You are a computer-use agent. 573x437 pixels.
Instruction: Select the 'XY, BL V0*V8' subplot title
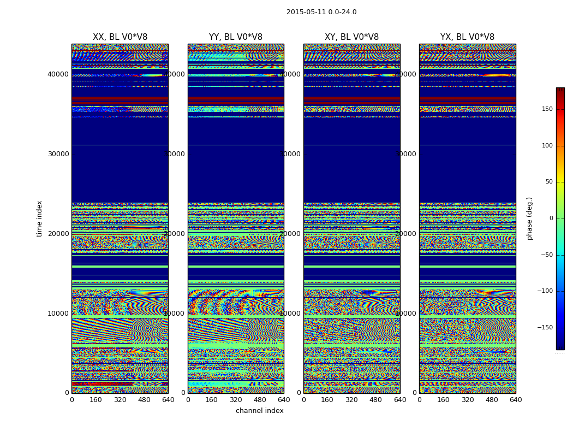point(351,37)
